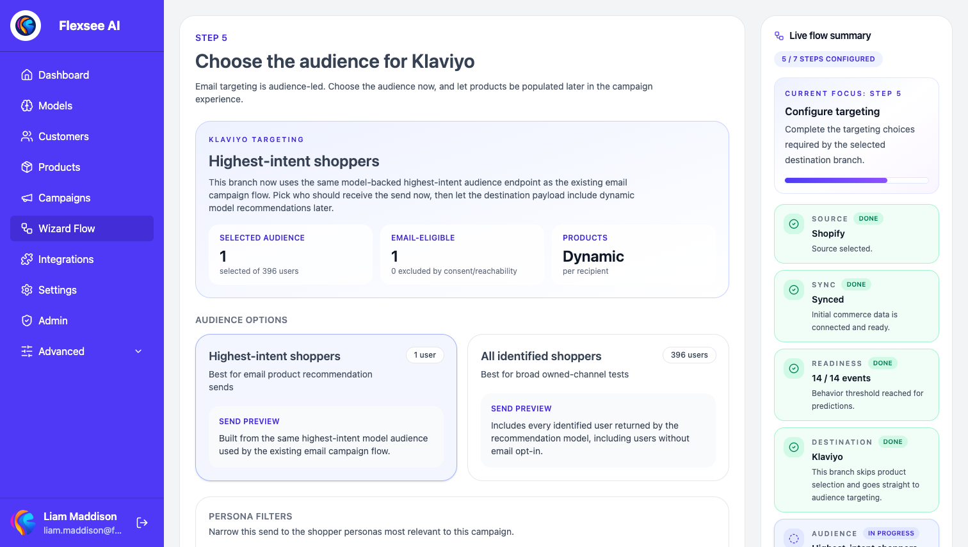This screenshot has width=968, height=547.
Task: Click the Products Dynamic stat card
Action: pos(634,255)
